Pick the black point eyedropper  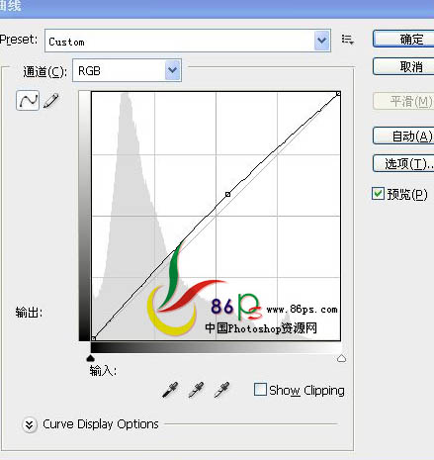(170, 390)
